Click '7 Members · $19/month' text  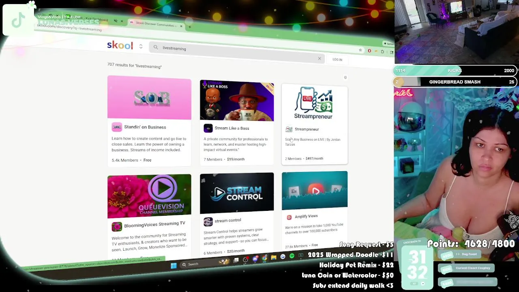coord(224,159)
